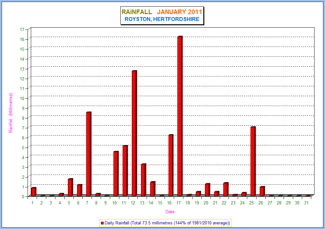Click the x-axis label 17
Viewport: 325px width, 229px height.
(178, 203)
